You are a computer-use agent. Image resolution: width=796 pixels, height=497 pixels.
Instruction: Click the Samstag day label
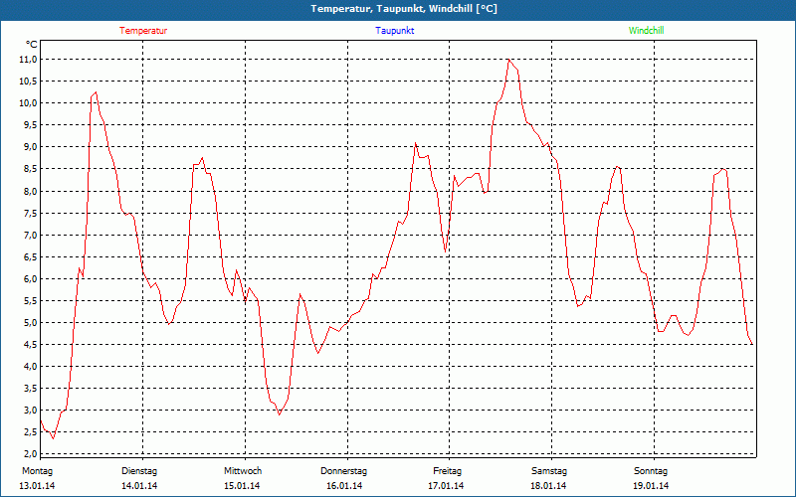tap(549, 471)
